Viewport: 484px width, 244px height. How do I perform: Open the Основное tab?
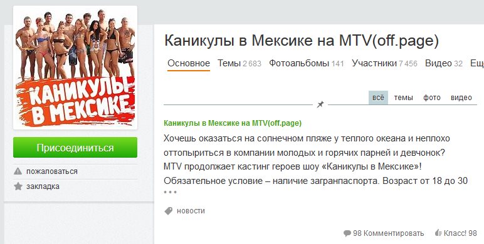click(189, 63)
